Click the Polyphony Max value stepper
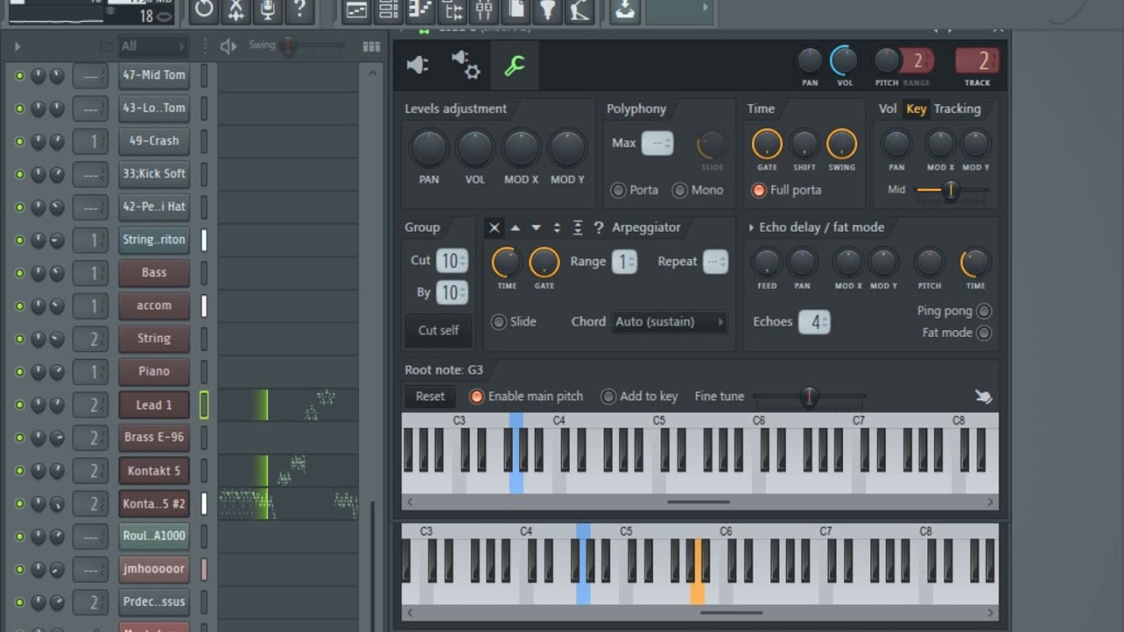This screenshot has height=632, width=1124. pos(658,143)
